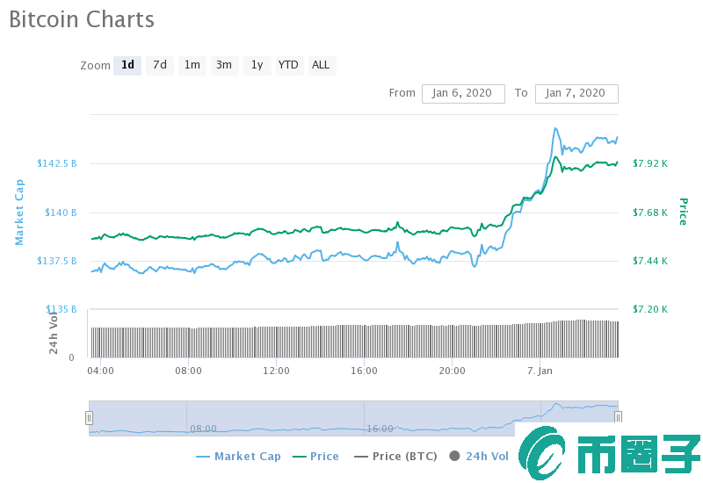The image size is (703, 483).
Task: Click the $7.92 K price axis label
Action: tap(650, 163)
